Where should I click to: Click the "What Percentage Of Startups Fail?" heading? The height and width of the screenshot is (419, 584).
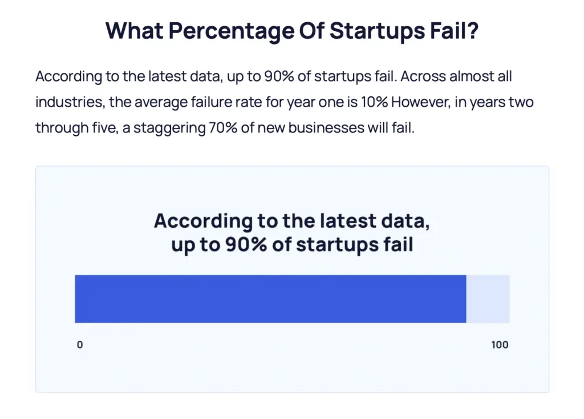click(x=291, y=30)
